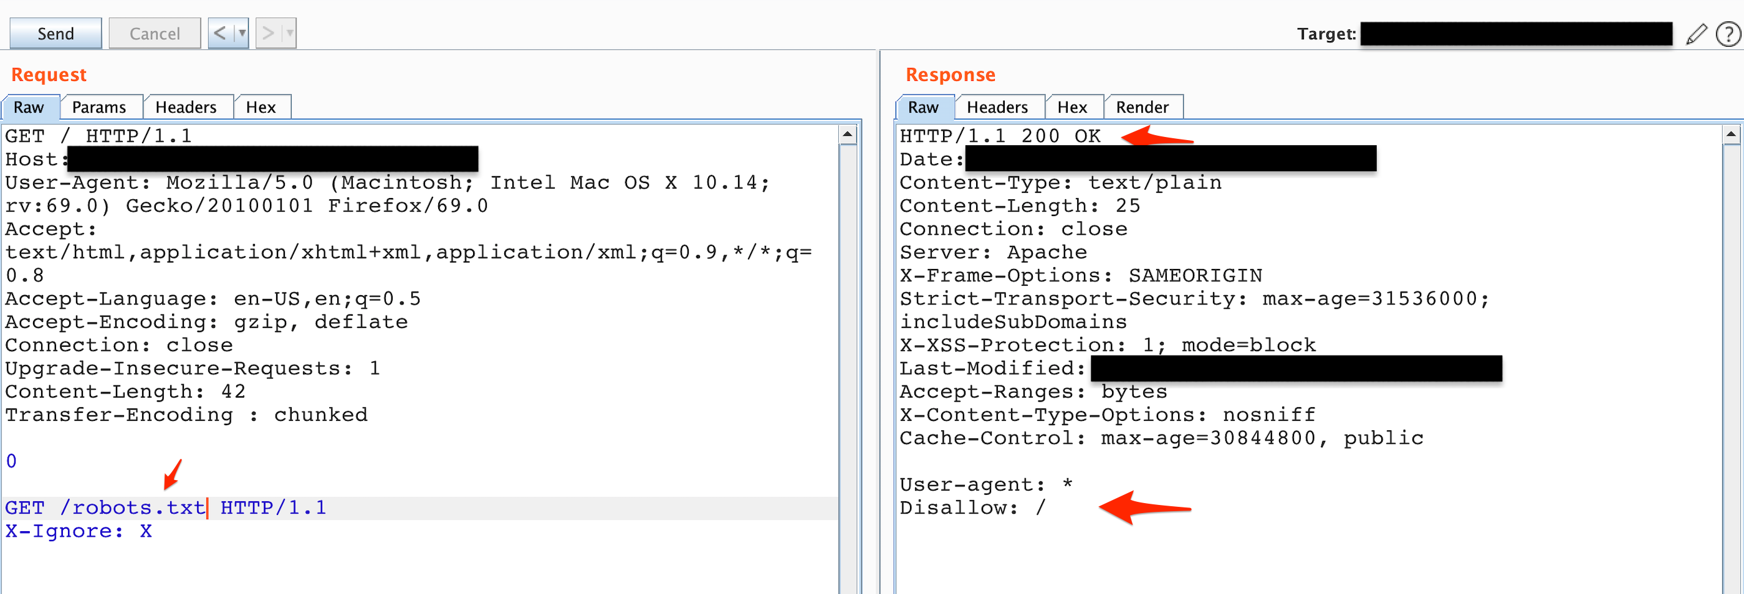Switch to the Response Headers tab
This screenshot has width=1744, height=594.
(998, 107)
